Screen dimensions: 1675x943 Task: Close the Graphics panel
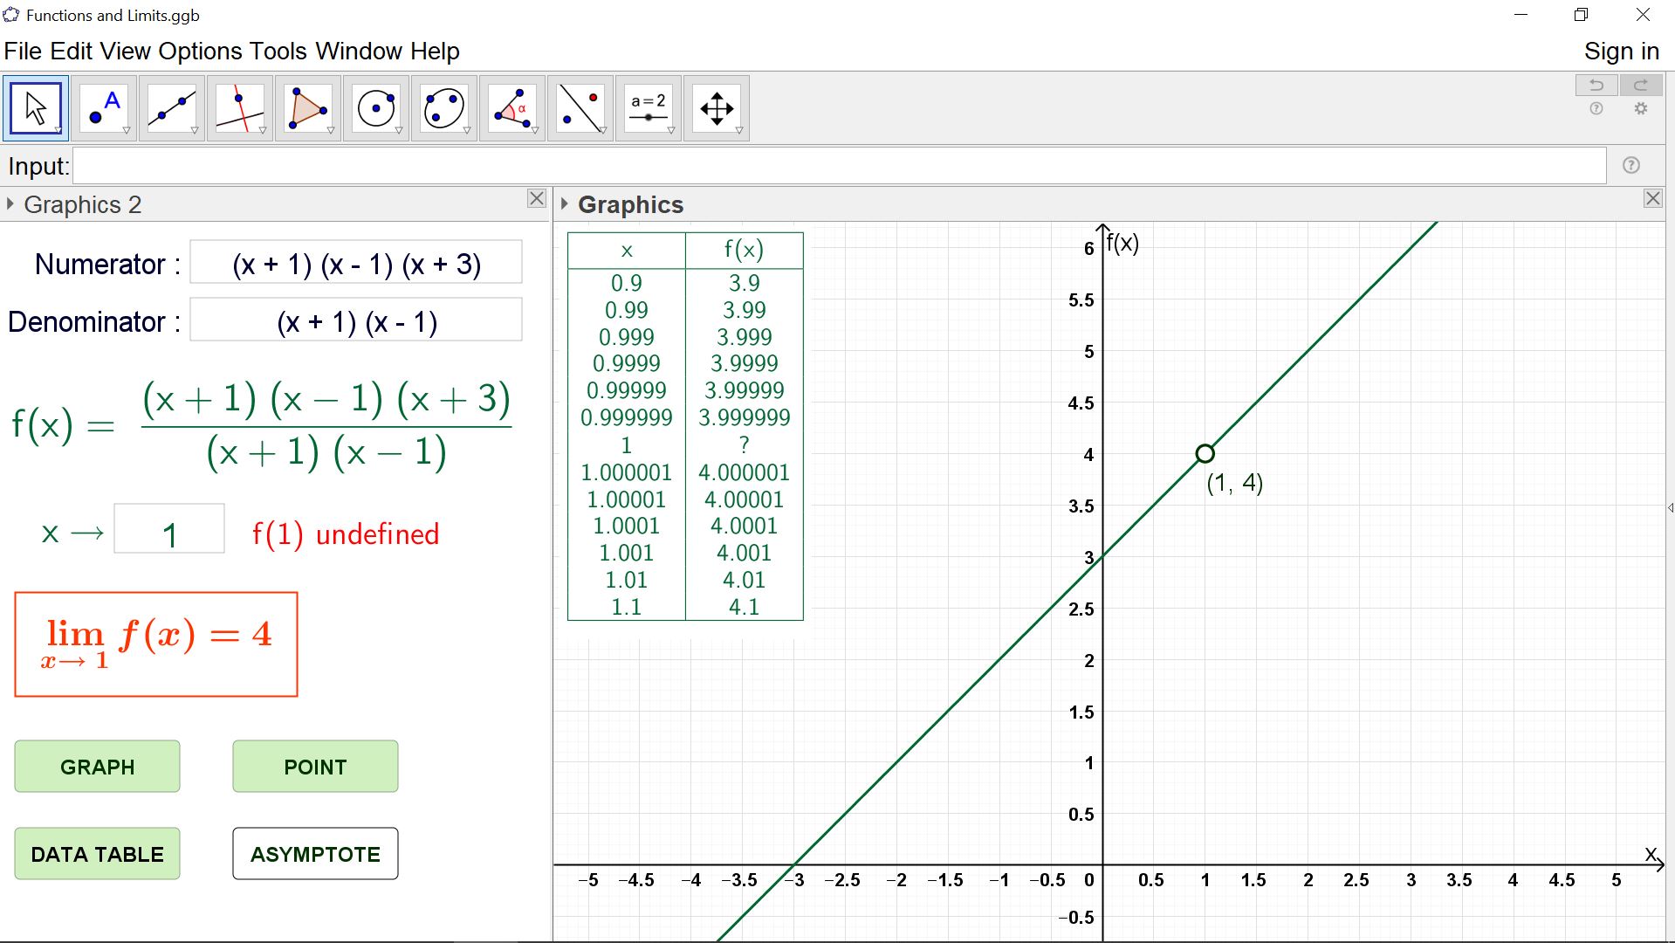(x=1653, y=199)
